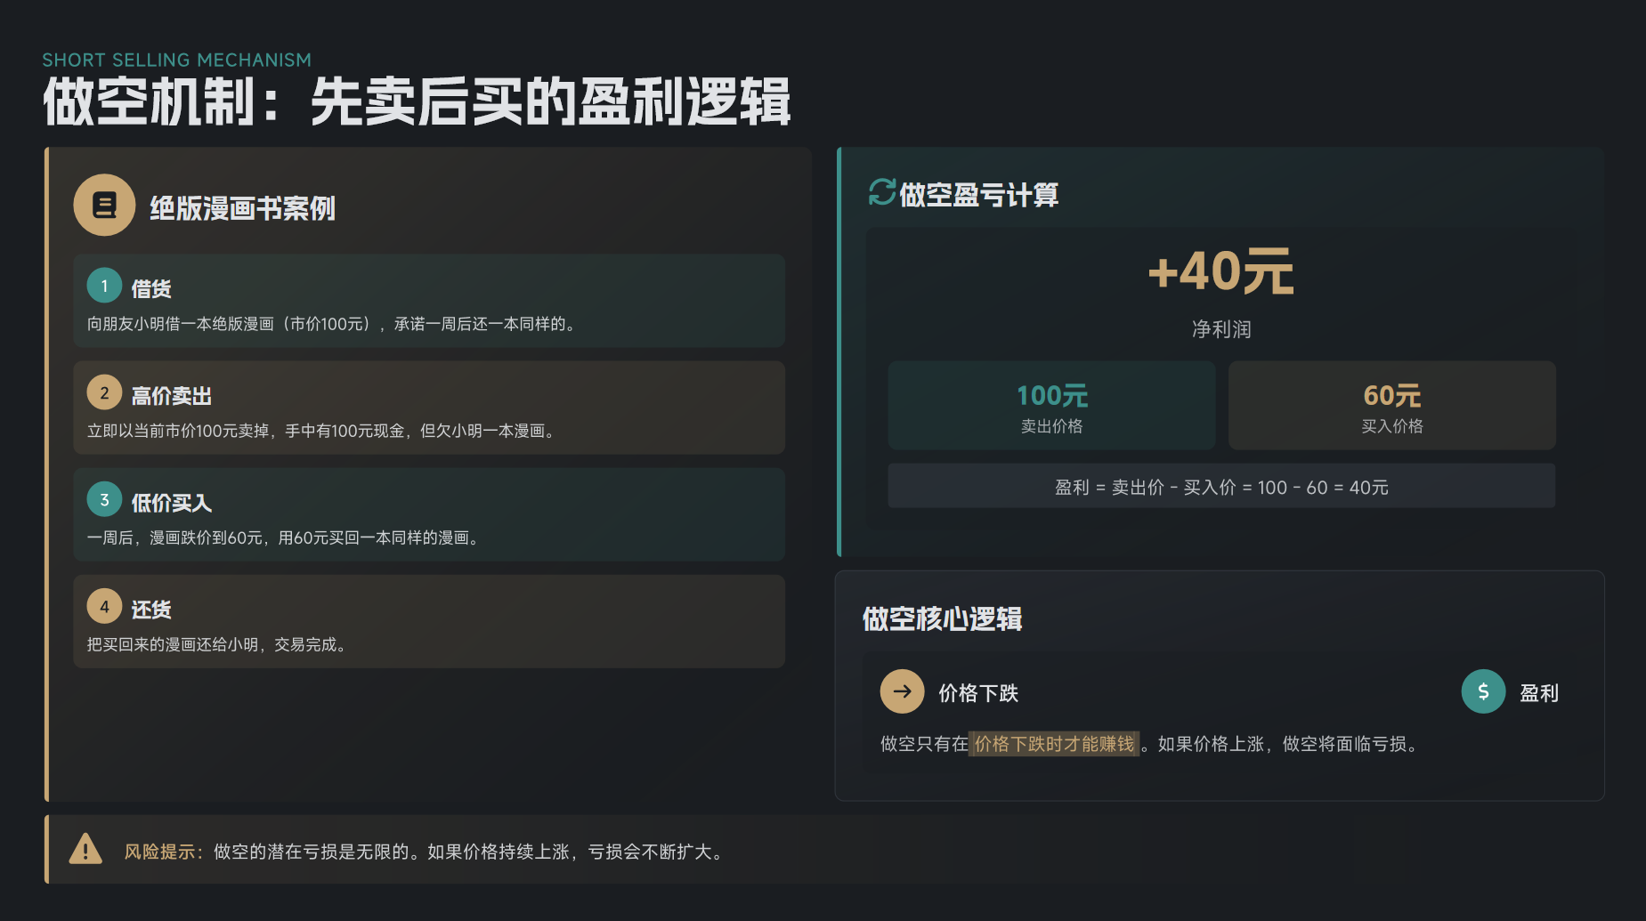Click the +40元 net profit figure
1646x921 pixels.
[x=1220, y=271]
